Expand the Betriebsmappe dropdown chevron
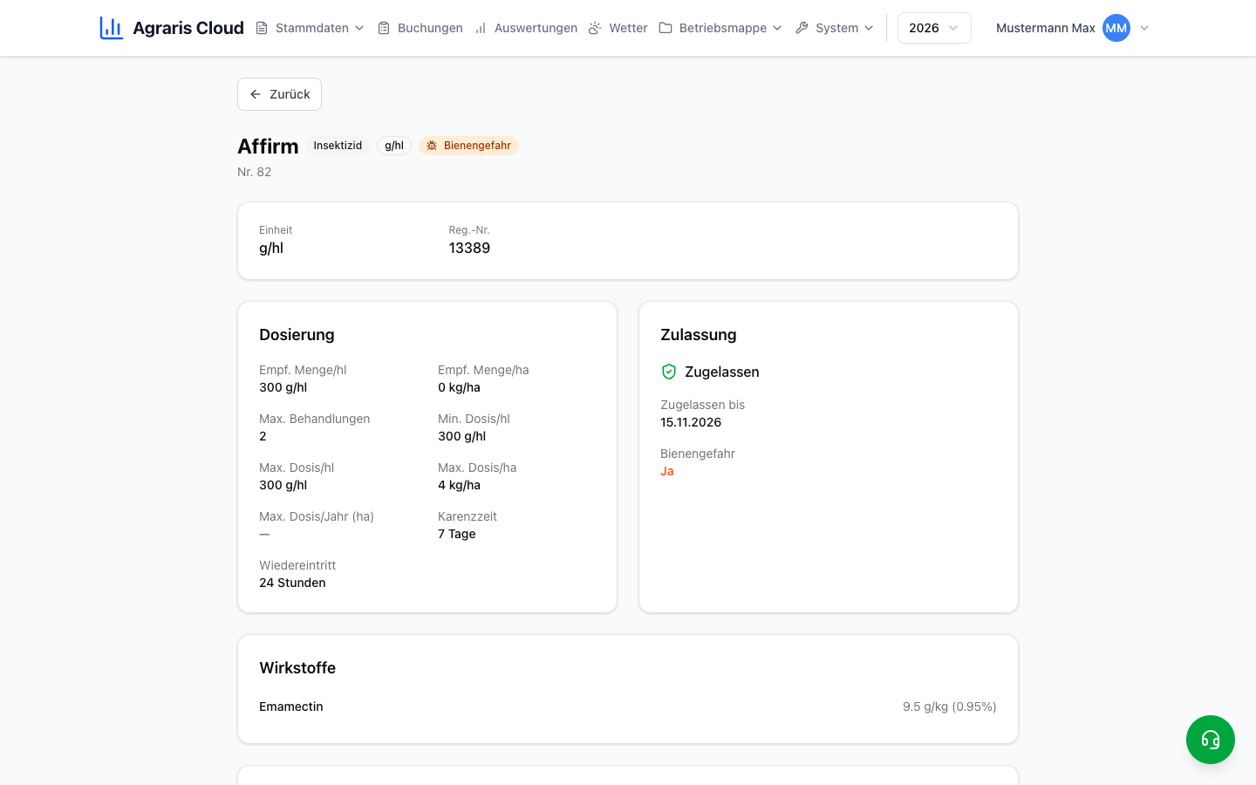The width and height of the screenshot is (1256, 785). (x=777, y=28)
